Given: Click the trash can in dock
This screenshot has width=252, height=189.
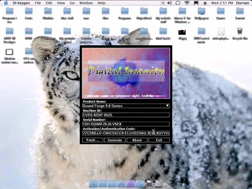Looking at the screenshot, I should [149, 183].
